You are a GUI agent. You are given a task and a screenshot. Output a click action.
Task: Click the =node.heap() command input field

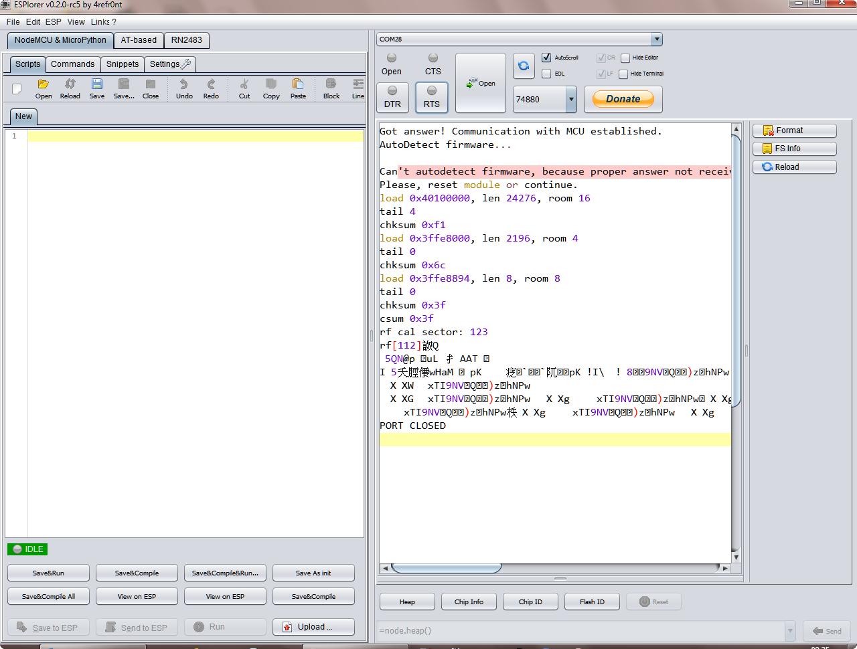(x=581, y=630)
